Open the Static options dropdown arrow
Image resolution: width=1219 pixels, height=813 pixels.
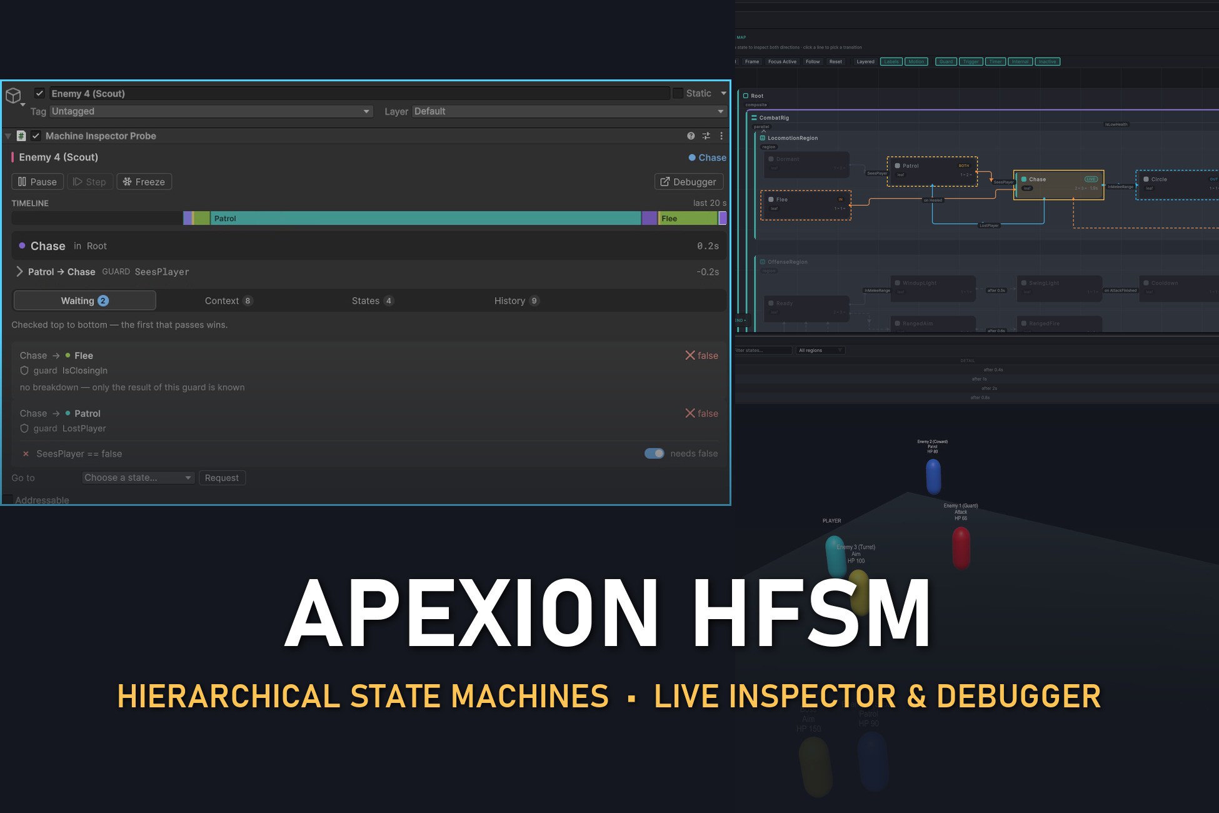click(x=723, y=93)
